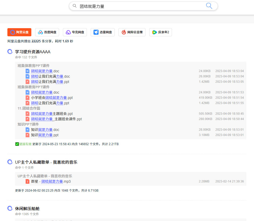This screenshot has width=254, height=221.
Task: Switch to the 百度网盘 tab
Action: pos(47,32)
